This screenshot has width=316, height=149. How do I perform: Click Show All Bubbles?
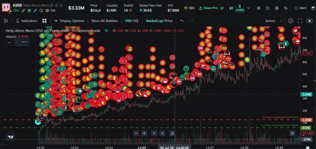[x=105, y=21]
